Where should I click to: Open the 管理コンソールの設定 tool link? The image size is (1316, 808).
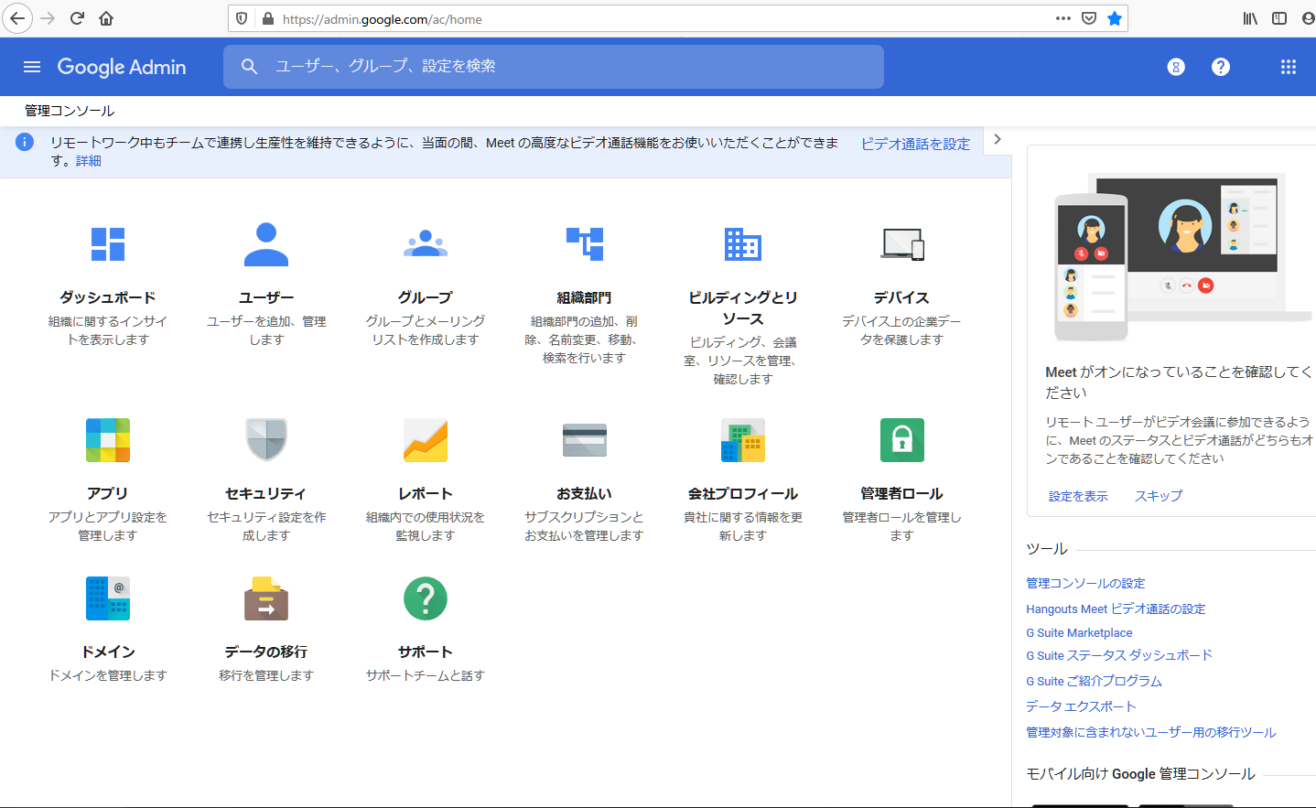pos(1085,583)
